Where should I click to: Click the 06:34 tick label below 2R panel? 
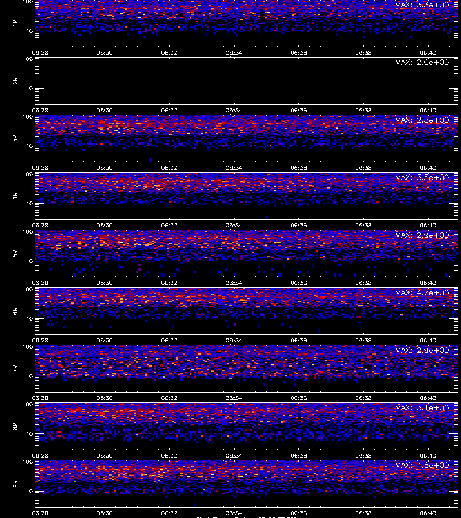[234, 110]
